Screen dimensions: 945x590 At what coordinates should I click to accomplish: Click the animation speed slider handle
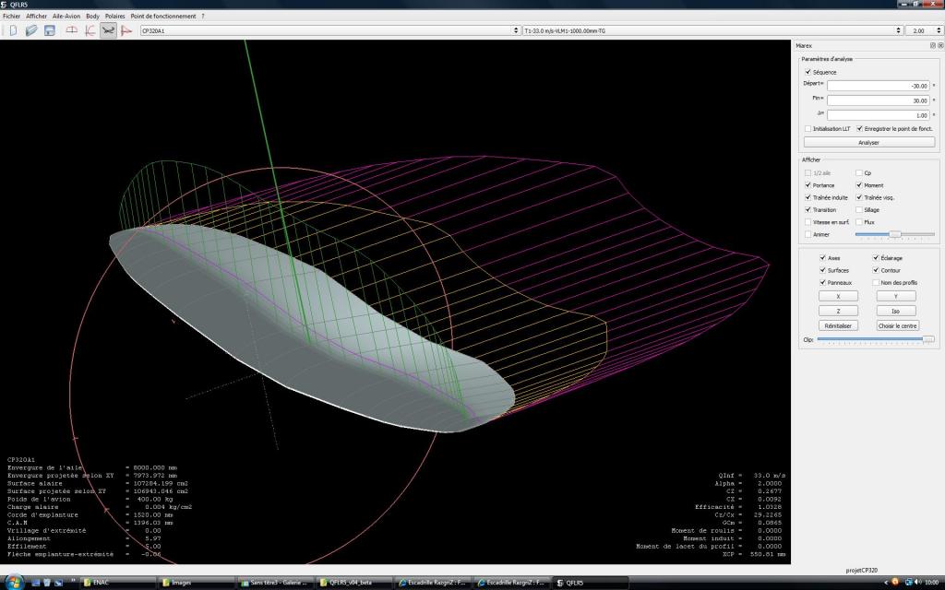click(x=895, y=234)
